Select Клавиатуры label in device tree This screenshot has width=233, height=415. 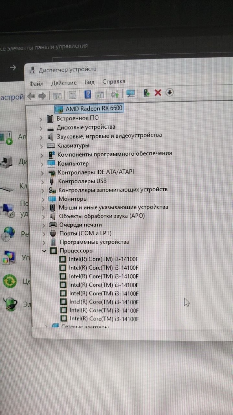[73, 145]
